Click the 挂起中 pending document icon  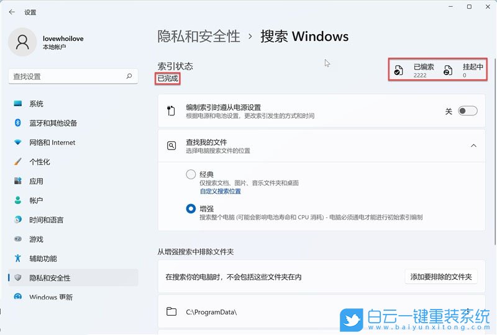click(447, 70)
